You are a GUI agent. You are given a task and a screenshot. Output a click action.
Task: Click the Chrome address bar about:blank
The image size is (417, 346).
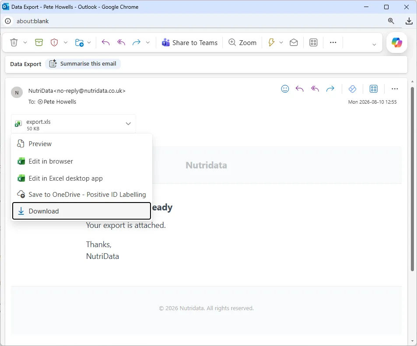(x=33, y=21)
